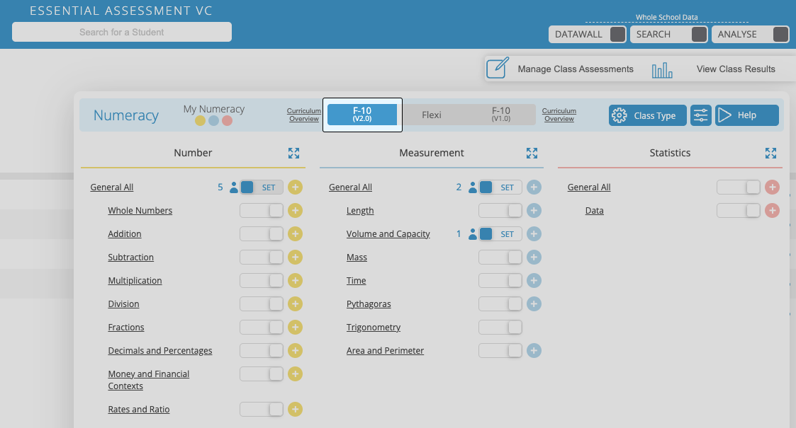Click the person icon next to Number General All
Viewport: 796px width, 428px height.
pos(233,187)
